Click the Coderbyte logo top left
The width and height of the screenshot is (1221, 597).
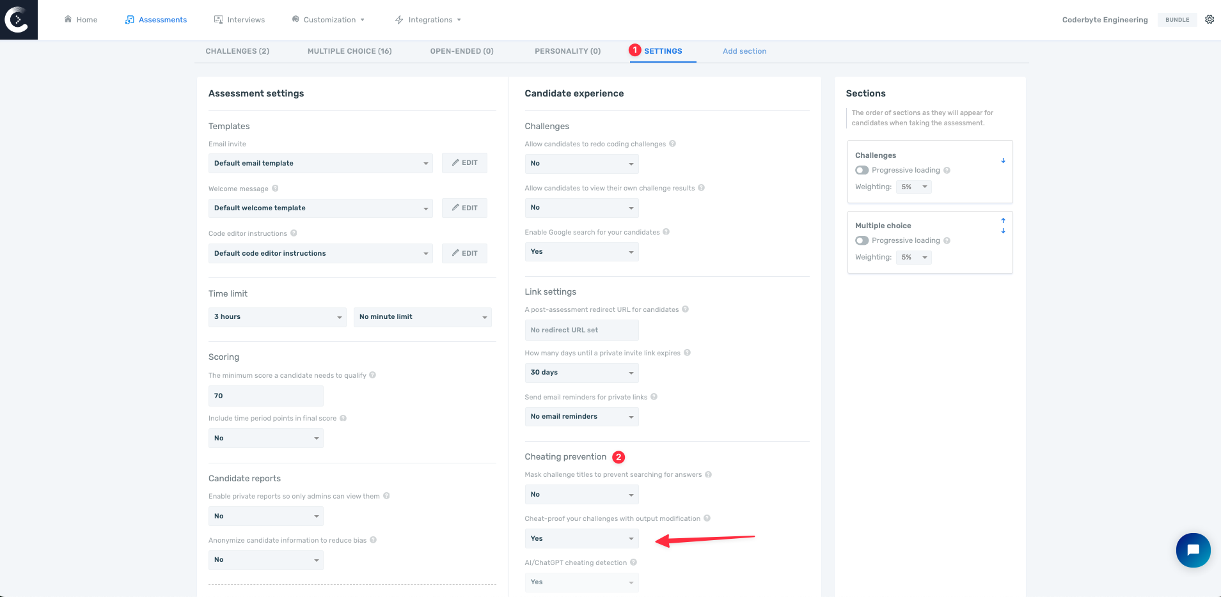tap(18, 19)
